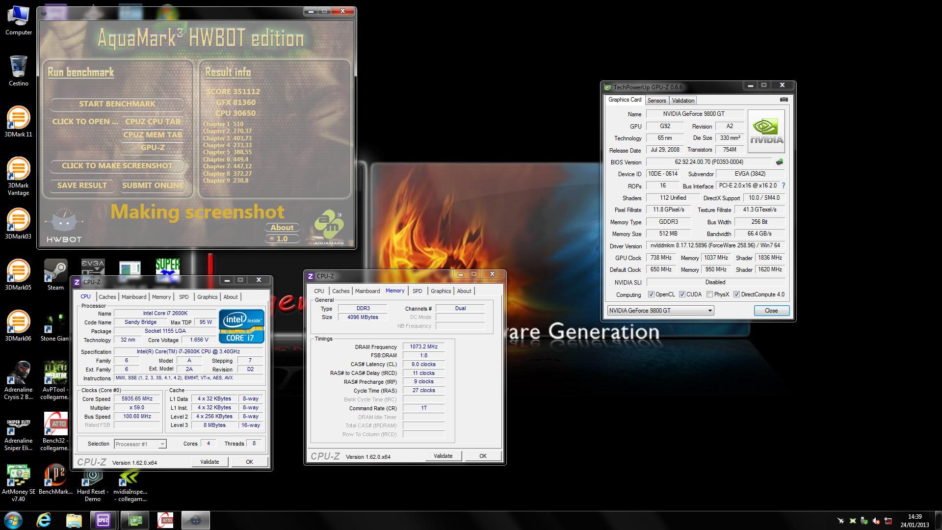Click START BENCHMARK in AquaMark
The image size is (942, 530).
(117, 104)
